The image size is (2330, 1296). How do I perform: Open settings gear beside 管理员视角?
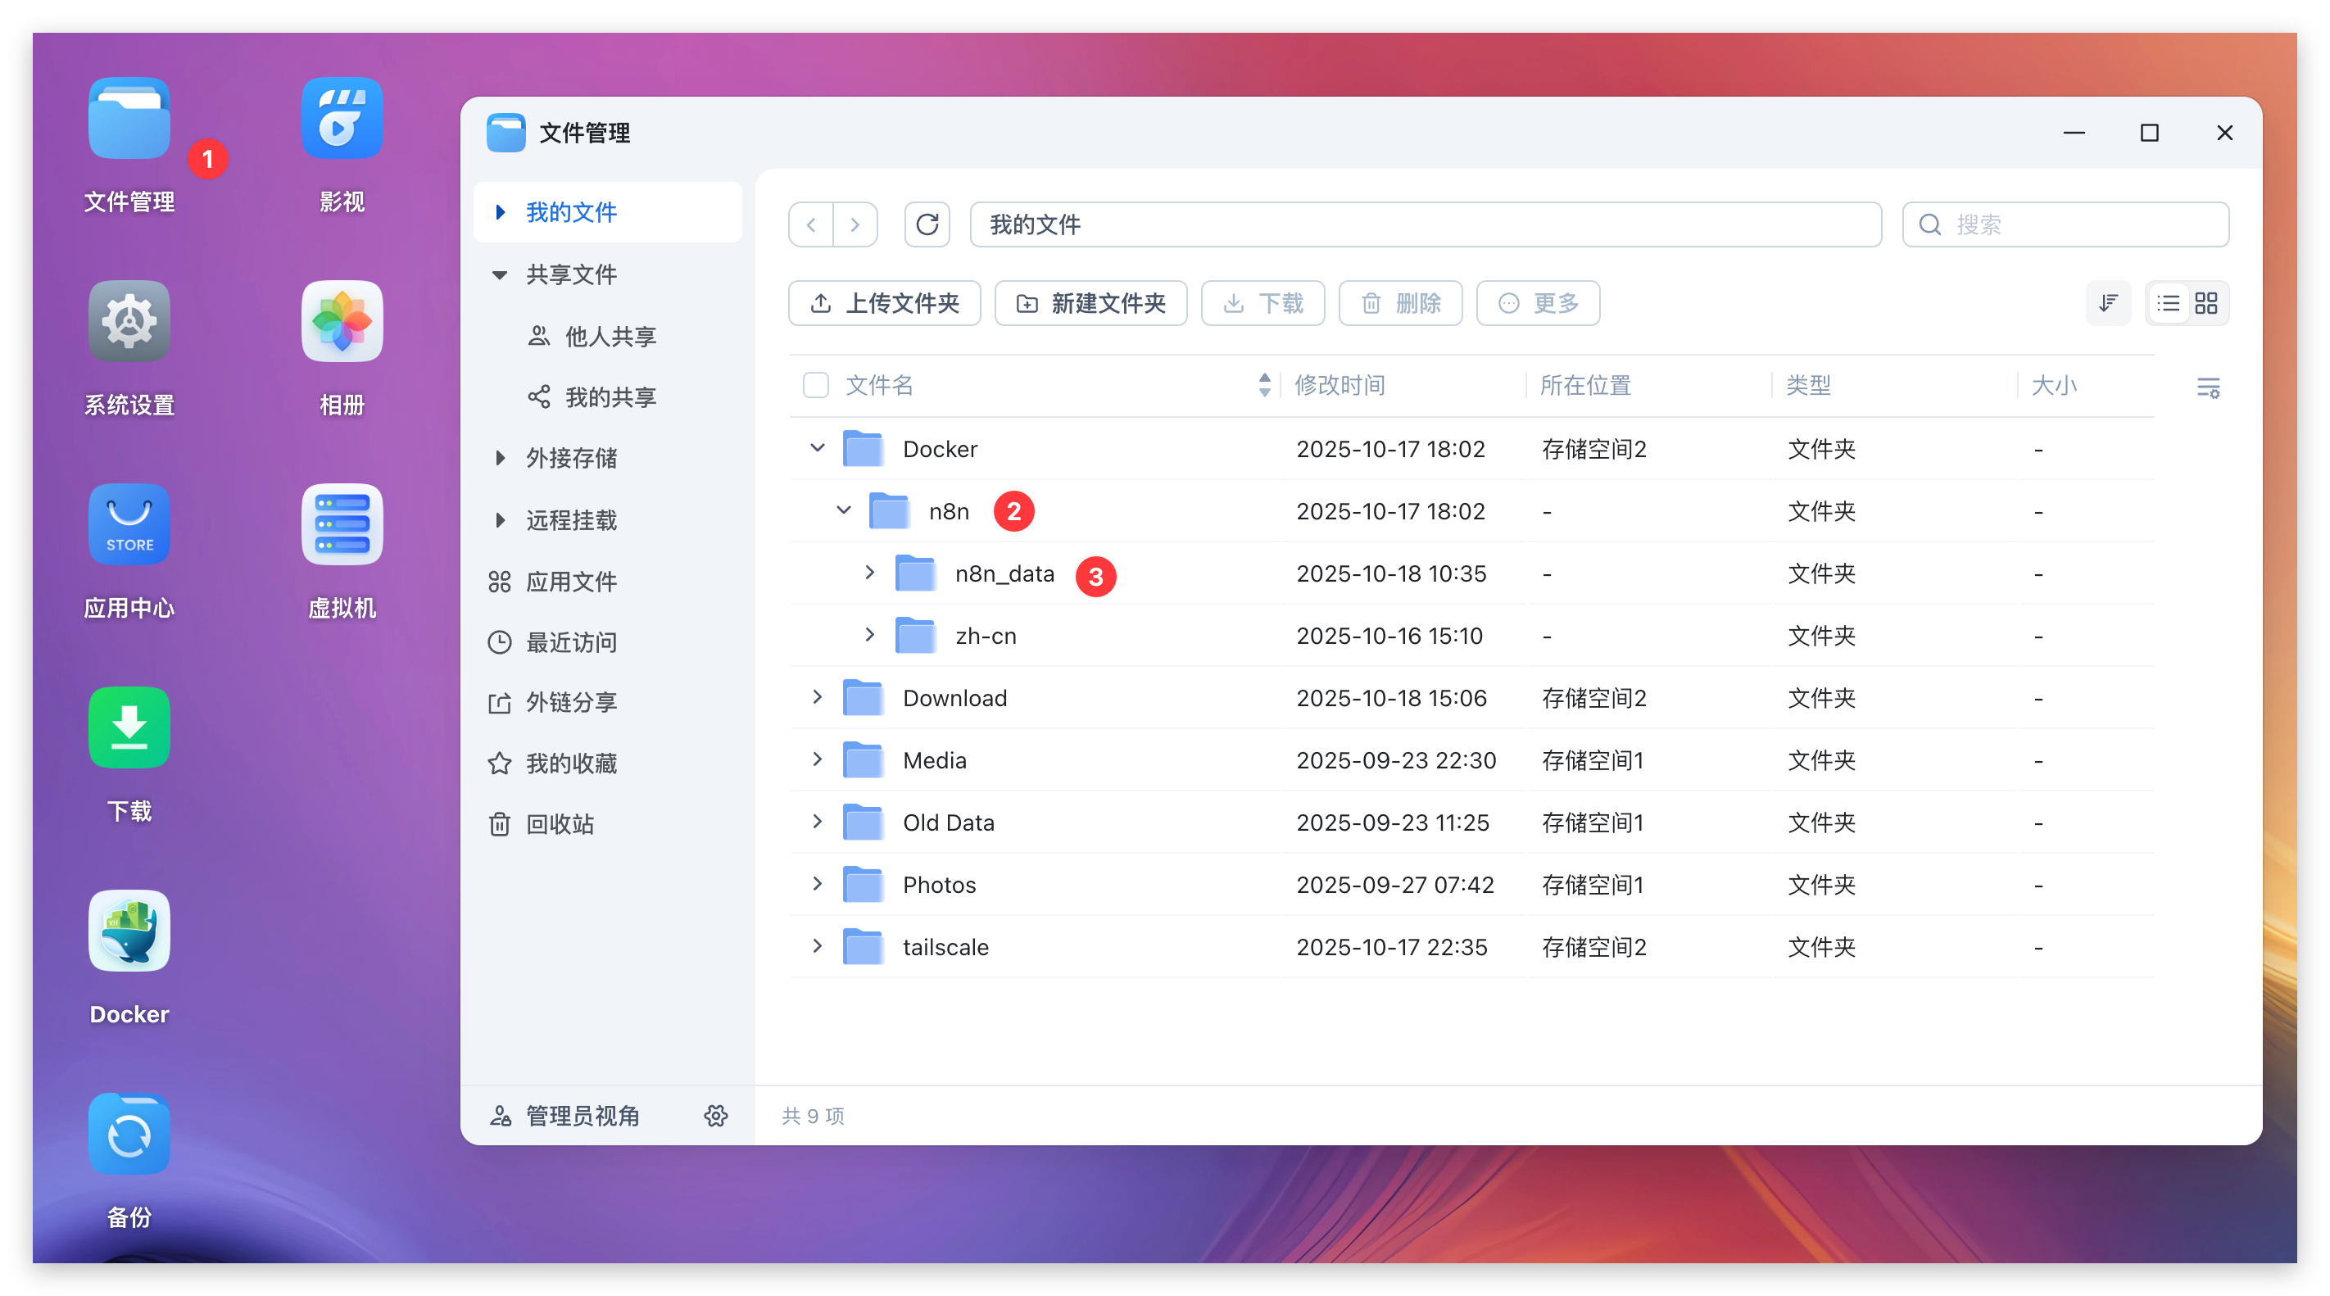tap(715, 1115)
